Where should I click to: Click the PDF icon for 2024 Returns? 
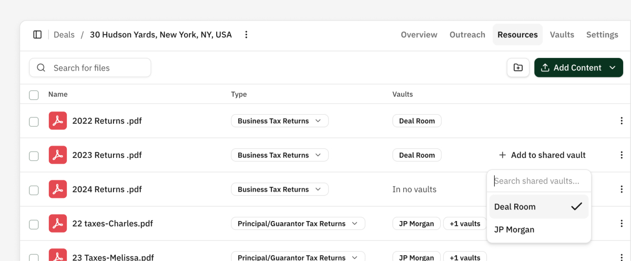[x=58, y=189]
